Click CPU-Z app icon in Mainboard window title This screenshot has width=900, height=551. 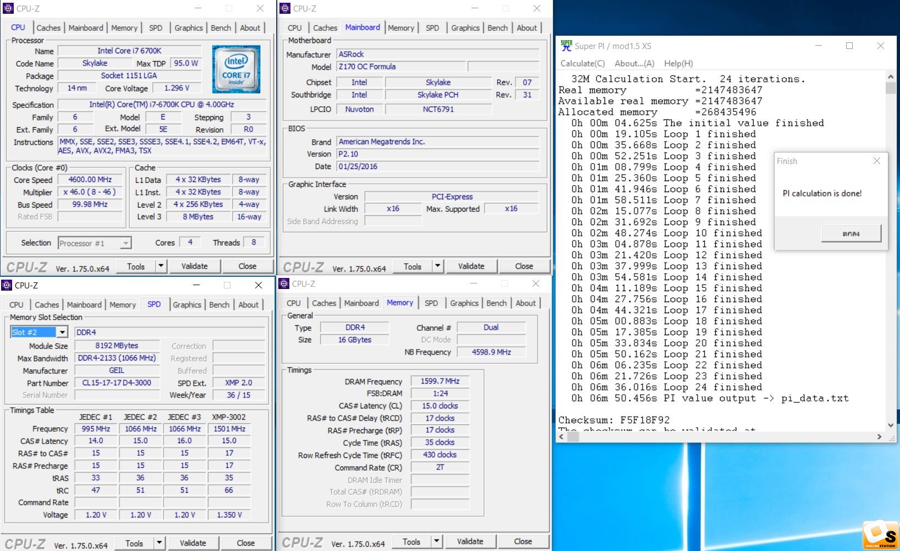(x=285, y=8)
